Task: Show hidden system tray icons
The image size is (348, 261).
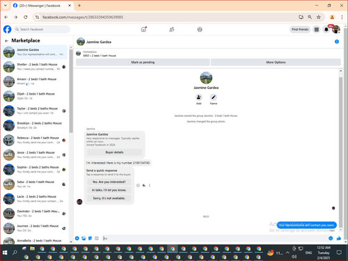Action: coord(287,253)
